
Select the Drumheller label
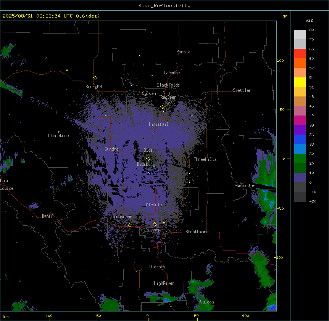244,186
